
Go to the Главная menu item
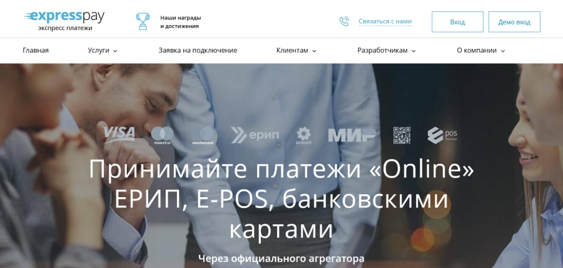pos(36,51)
